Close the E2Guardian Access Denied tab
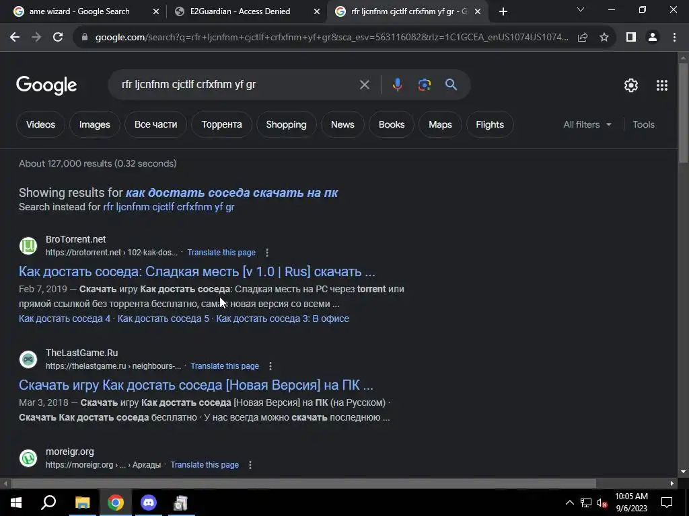This screenshot has width=689, height=516. 317,11
